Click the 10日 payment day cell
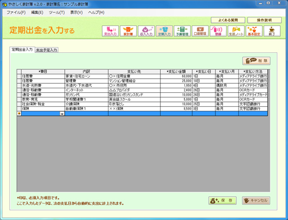This screenshot has height=220, width=288. coord(204,81)
